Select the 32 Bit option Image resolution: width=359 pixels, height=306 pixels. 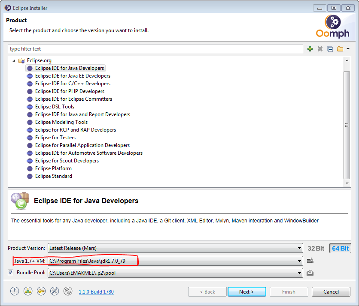click(316, 249)
